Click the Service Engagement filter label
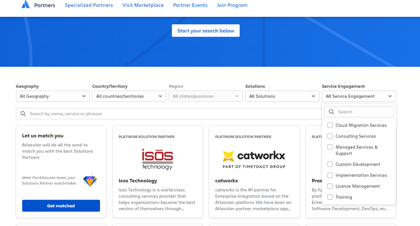The image size is (420, 226). tap(343, 86)
